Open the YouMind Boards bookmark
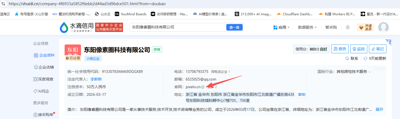The height and width of the screenshot is (119, 400). coord(131,14)
